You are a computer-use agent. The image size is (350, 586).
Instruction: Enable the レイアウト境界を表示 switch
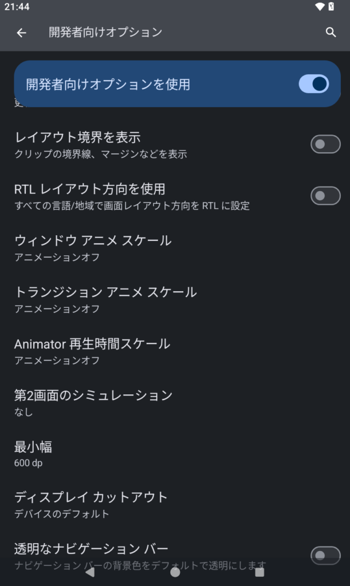325,144
